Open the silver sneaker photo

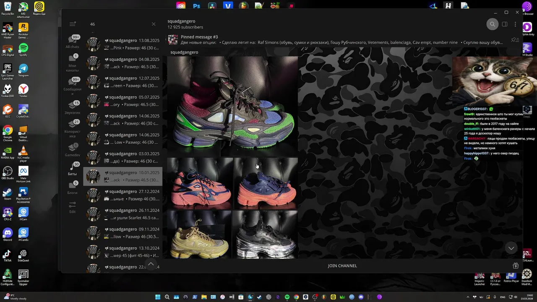265,234
